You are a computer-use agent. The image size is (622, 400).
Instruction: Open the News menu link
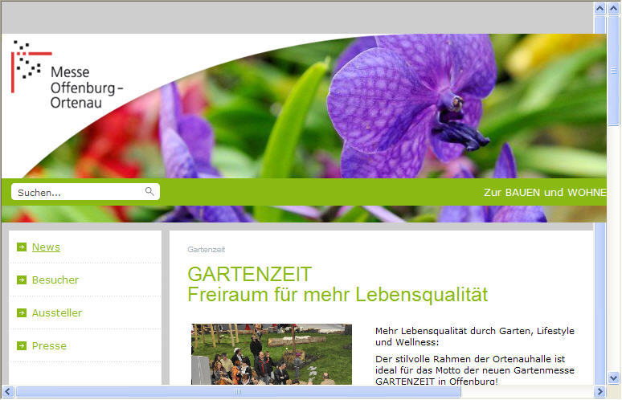pos(46,247)
